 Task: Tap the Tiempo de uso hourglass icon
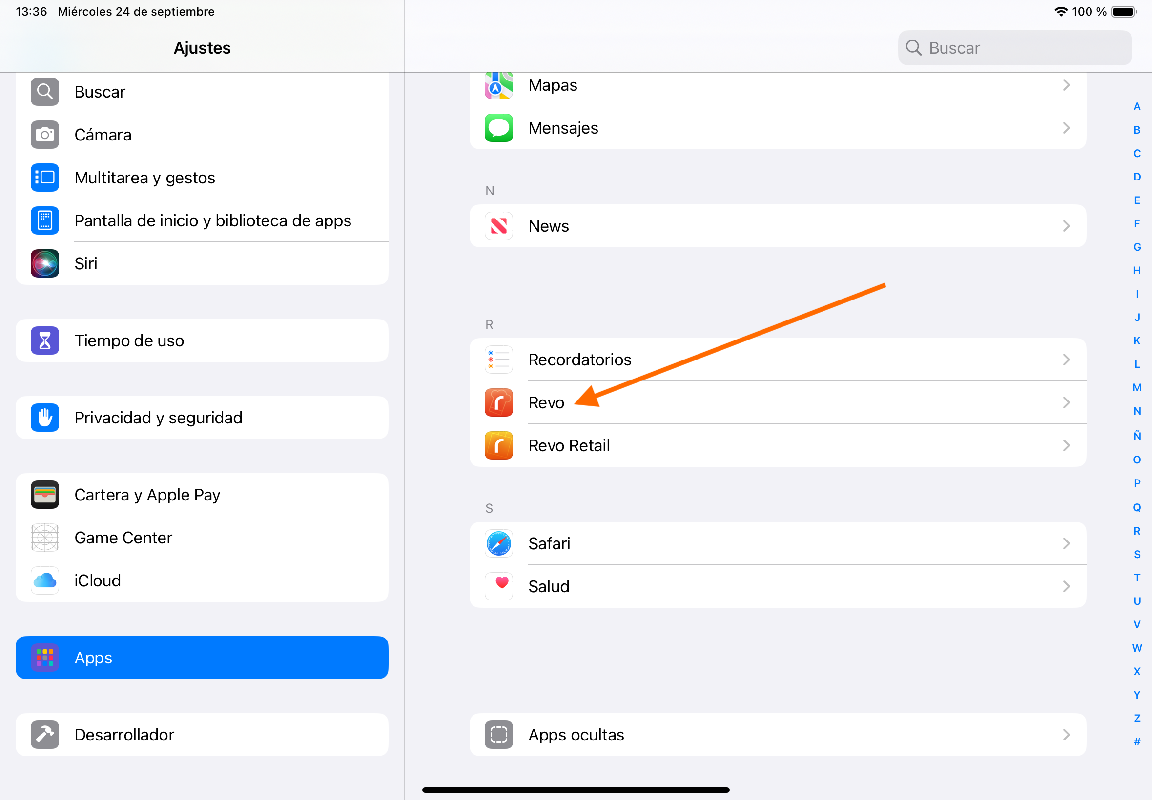pos(44,341)
